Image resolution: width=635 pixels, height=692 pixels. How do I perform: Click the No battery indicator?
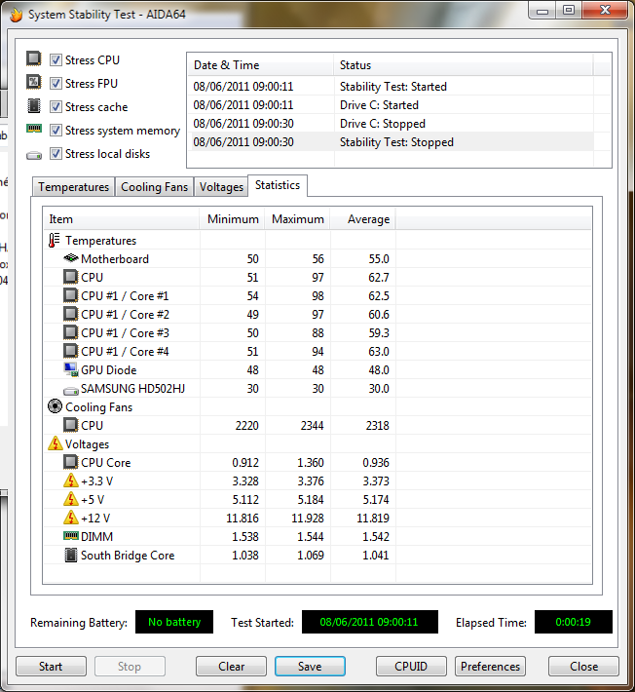pos(174,622)
